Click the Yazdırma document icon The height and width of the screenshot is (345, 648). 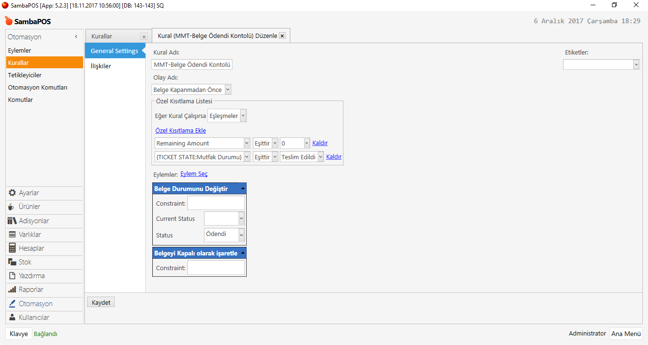[12, 276]
